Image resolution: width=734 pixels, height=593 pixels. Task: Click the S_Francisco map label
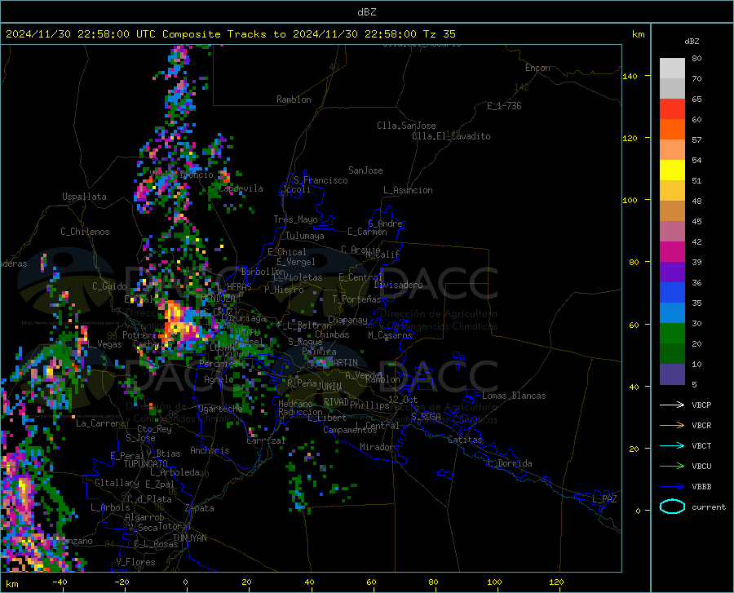coord(321,180)
